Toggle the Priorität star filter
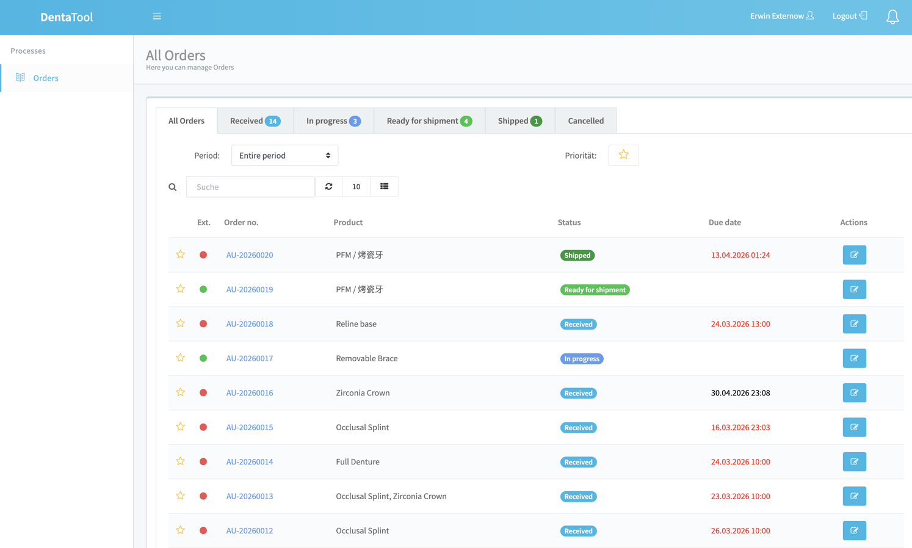The width and height of the screenshot is (912, 548). 623,155
